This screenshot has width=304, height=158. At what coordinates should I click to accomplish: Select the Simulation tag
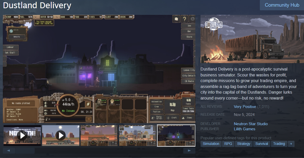click(x=211, y=144)
